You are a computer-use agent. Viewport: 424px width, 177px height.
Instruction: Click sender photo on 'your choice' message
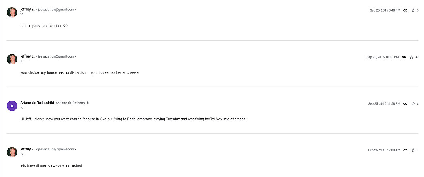click(12, 59)
